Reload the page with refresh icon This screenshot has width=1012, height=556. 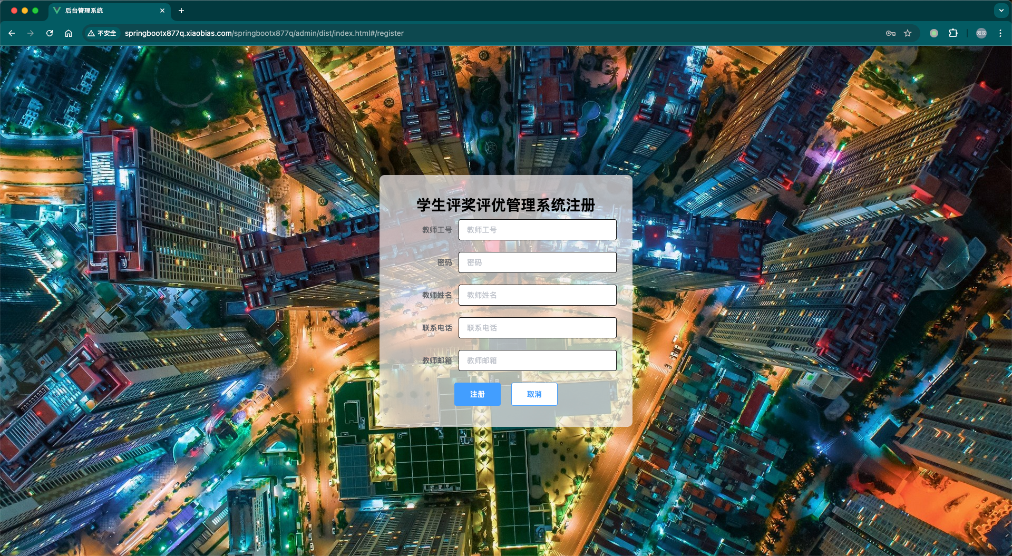(x=50, y=33)
